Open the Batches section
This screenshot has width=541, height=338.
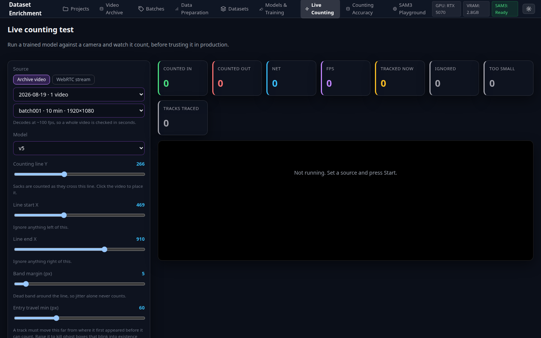[151, 9]
